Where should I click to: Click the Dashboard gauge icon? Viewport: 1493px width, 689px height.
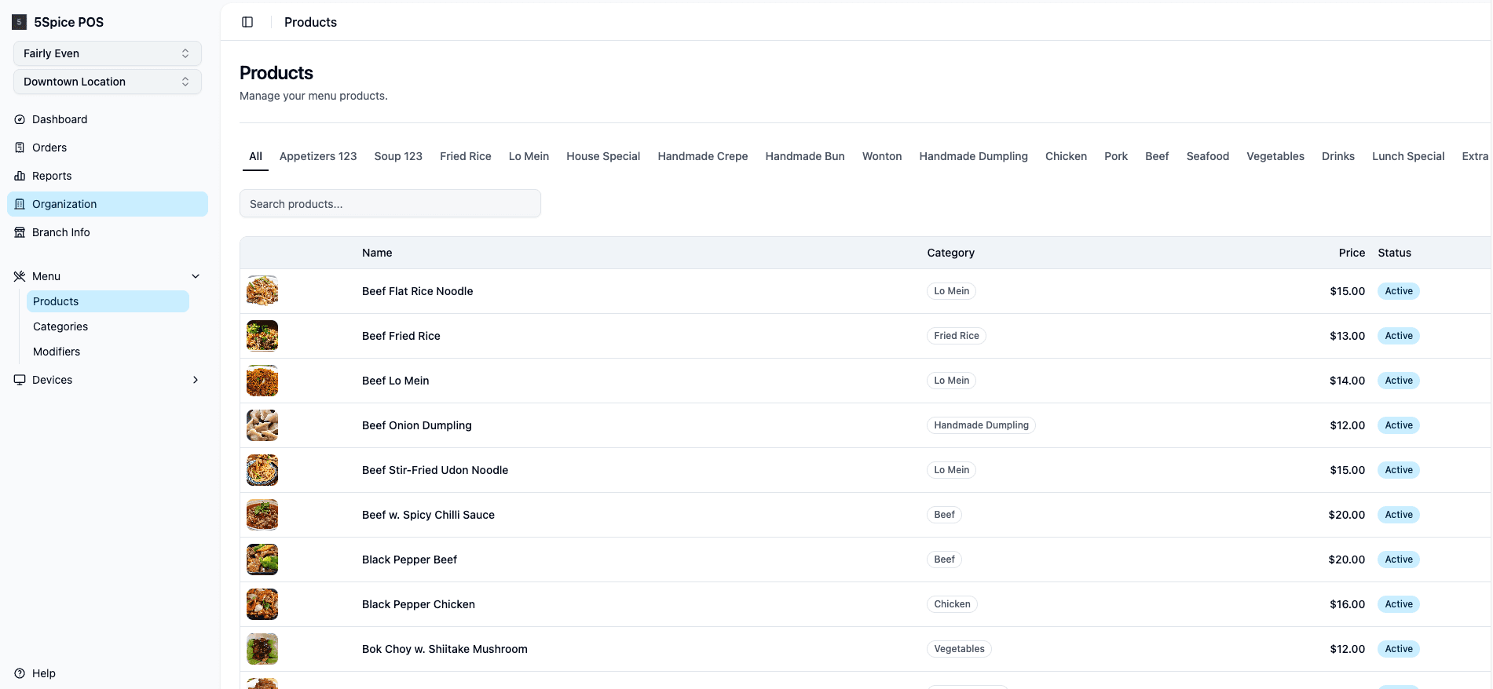click(x=20, y=119)
